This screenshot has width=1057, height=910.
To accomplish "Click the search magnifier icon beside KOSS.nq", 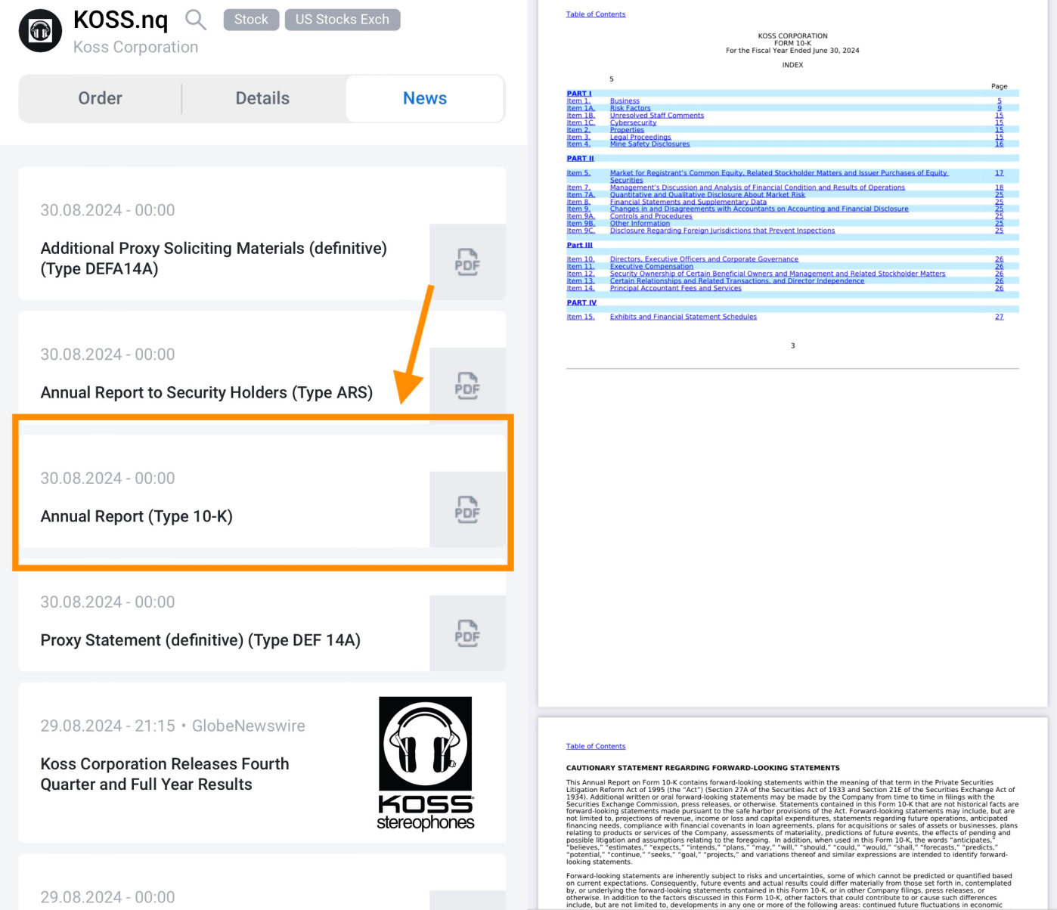I will pyautogui.click(x=195, y=20).
